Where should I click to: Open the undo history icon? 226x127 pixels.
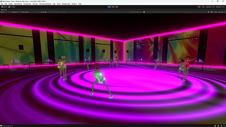199,7
